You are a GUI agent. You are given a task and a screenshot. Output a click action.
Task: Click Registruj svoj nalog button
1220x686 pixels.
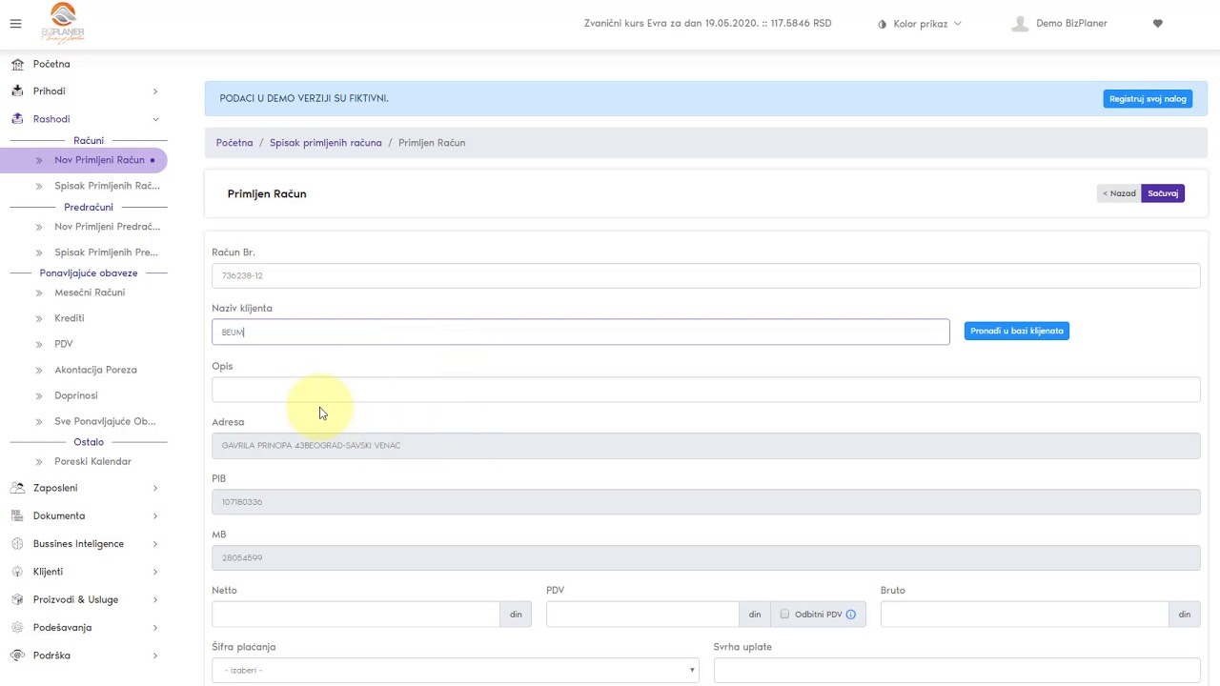1148,99
